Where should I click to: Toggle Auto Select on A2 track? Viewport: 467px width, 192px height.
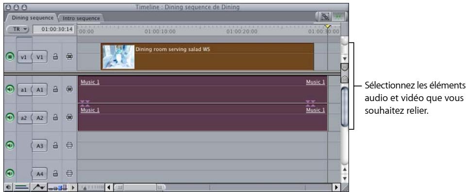69,118
